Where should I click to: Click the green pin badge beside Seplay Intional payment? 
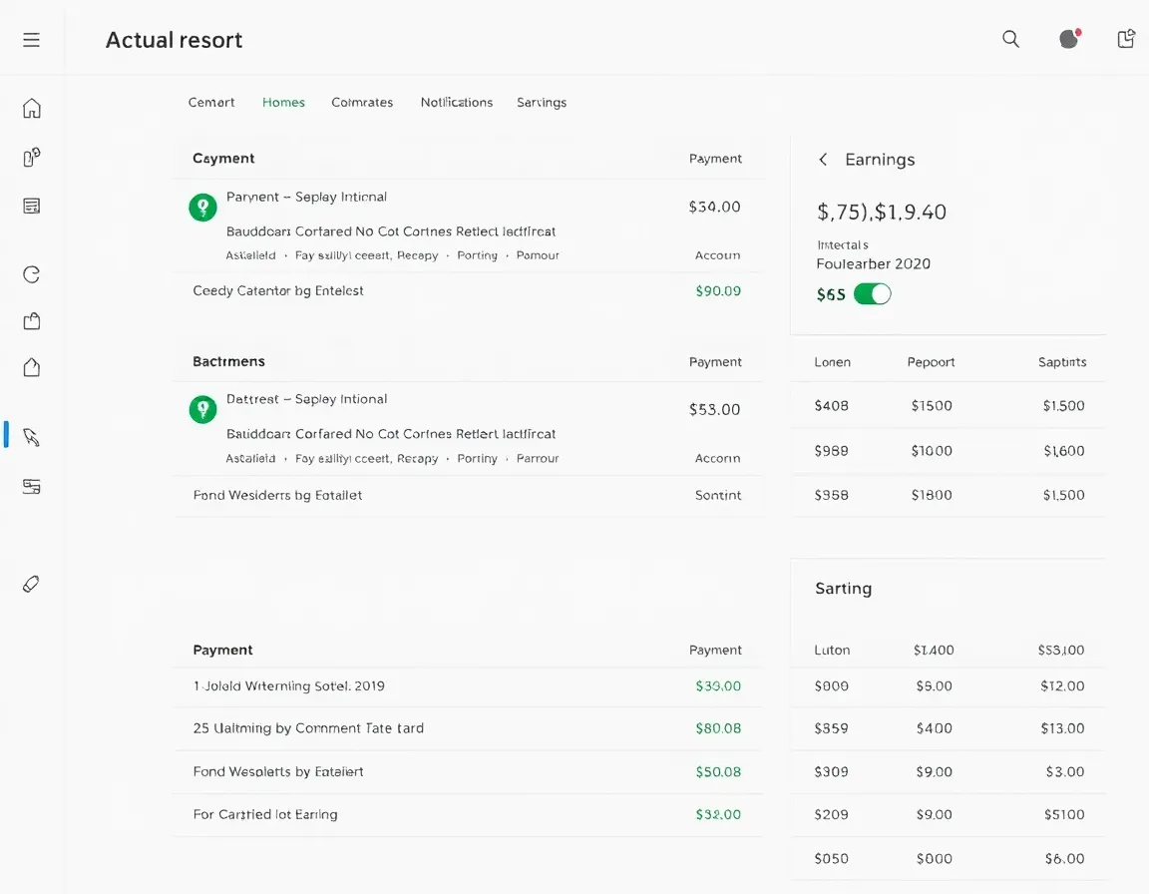202,207
